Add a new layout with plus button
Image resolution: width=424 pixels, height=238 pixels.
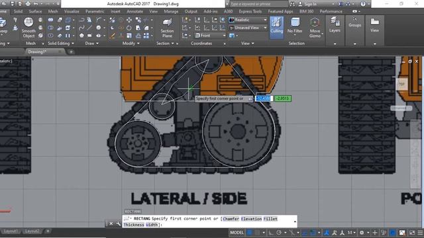(48, 231)
